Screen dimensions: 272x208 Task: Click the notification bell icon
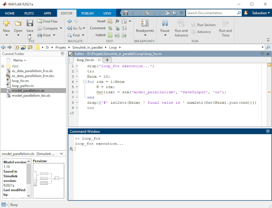pos(246,13)
